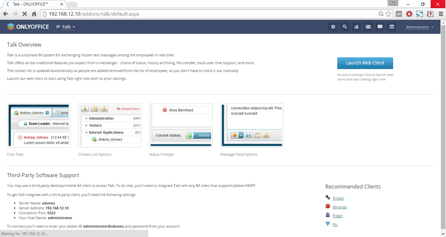The image size is (446, 237).
Task: Click the red T extension icon
Action: [x=430, y=14]
